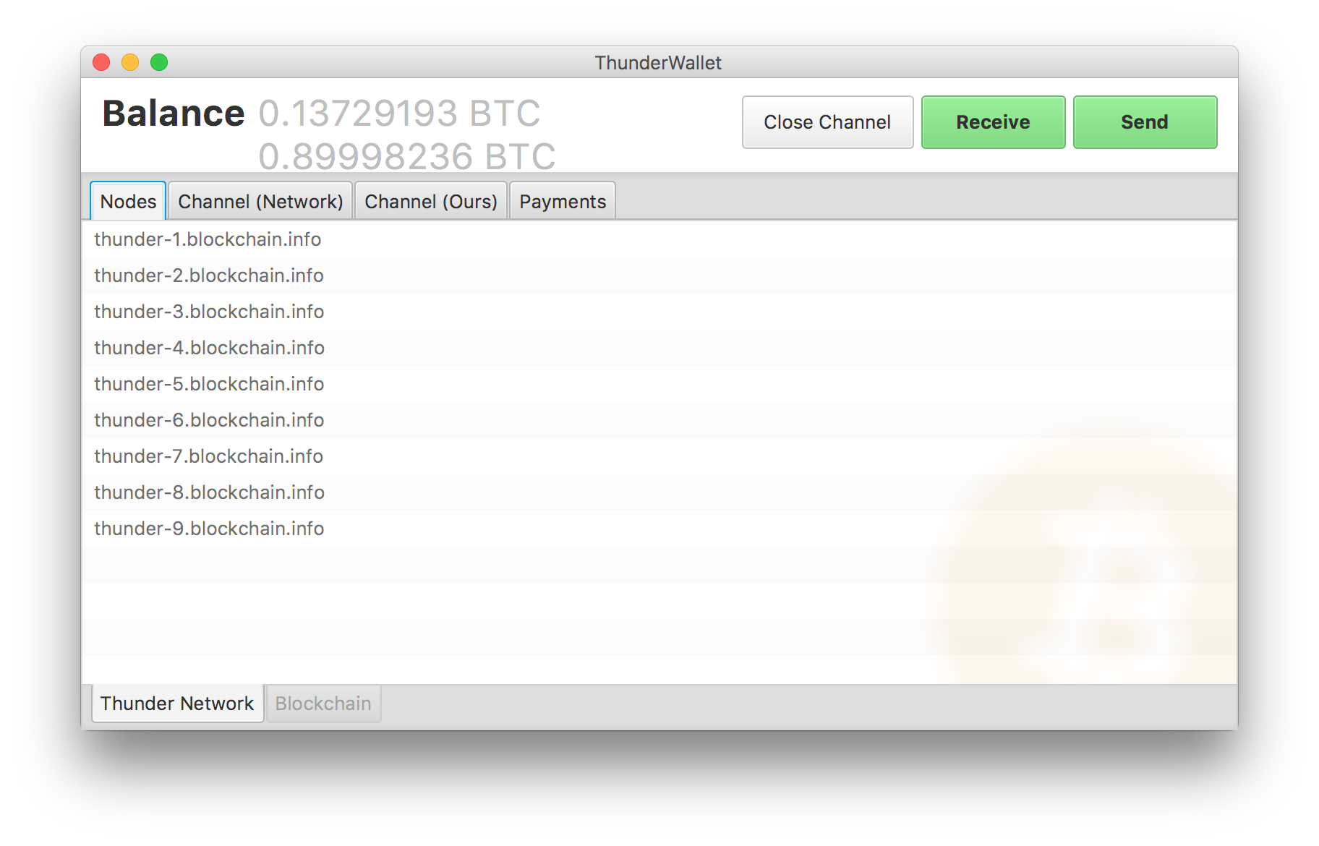Viewport: 1319px width, 846px height.
Task: Show the Payments tab
Action: (x=563, y=201)
